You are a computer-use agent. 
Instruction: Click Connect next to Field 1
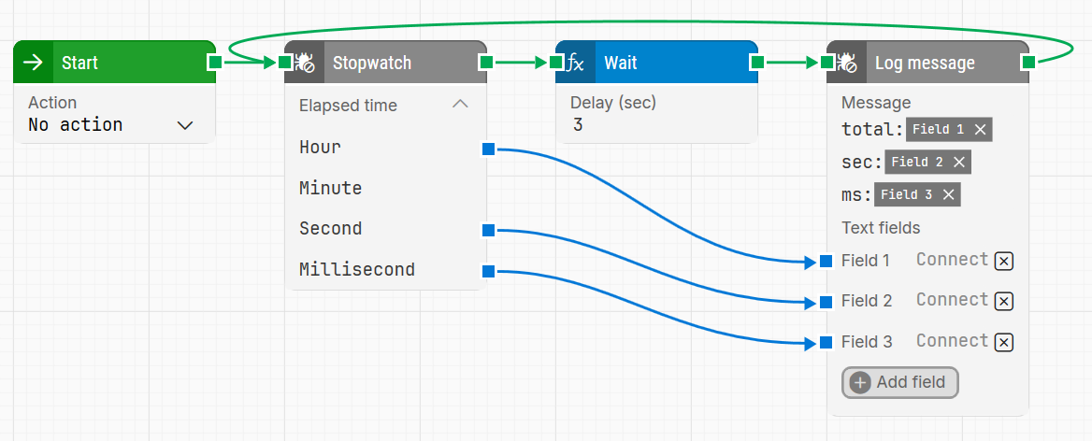952,260
